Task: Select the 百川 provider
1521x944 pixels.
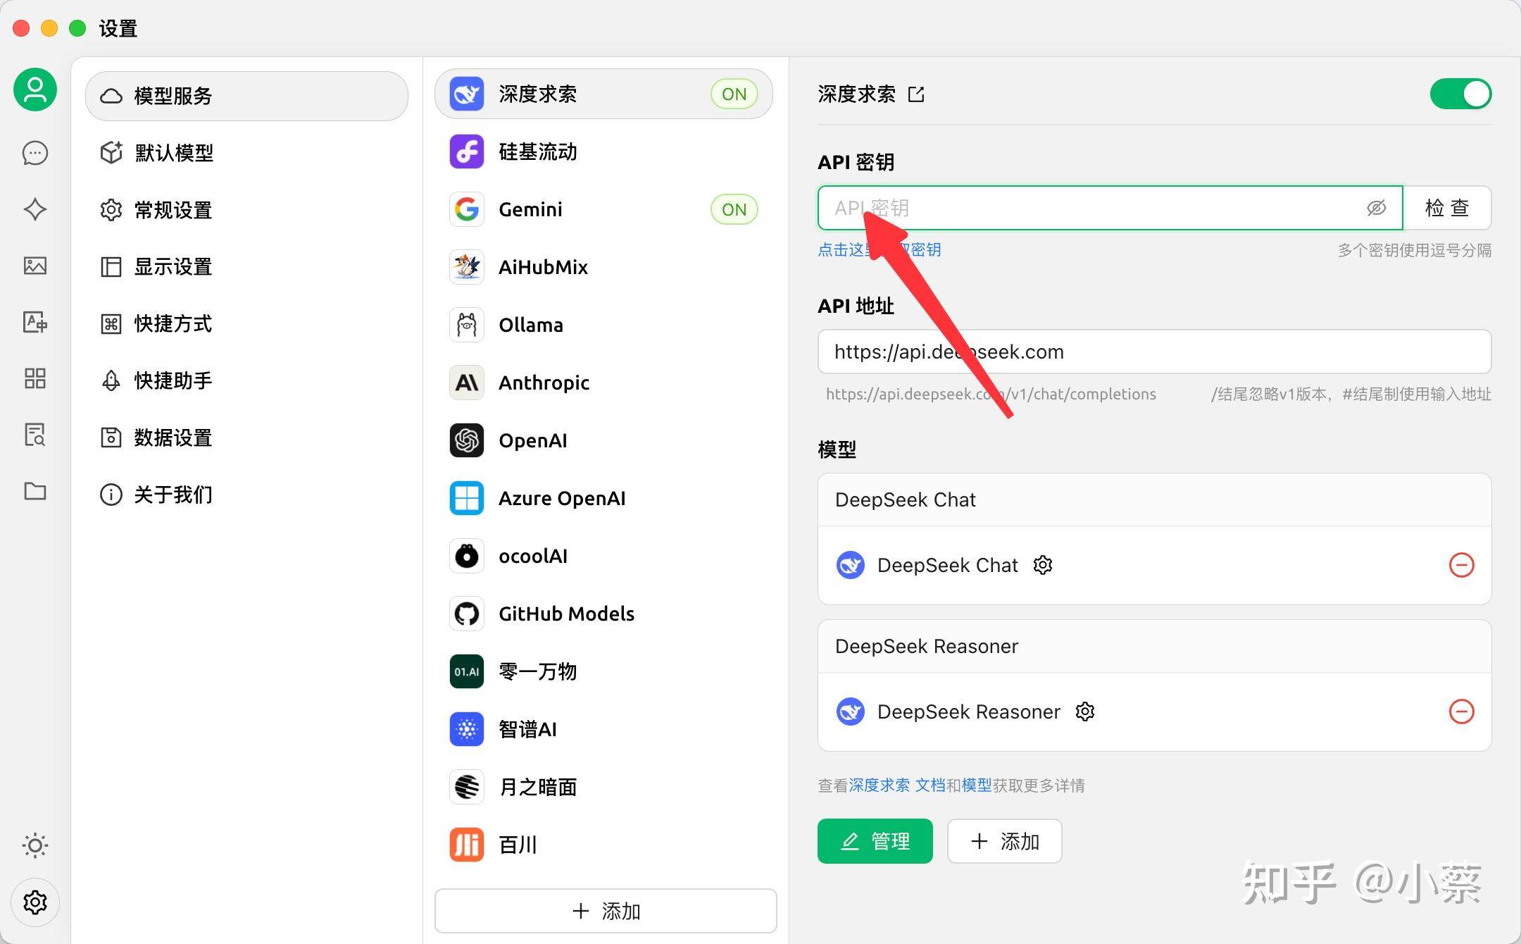Action: coord(603,845)
